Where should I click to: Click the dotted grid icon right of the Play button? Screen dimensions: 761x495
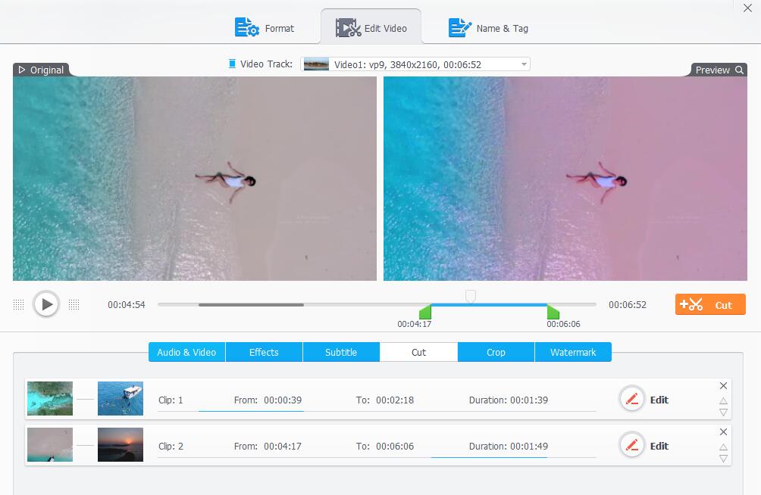click(74, 304)
